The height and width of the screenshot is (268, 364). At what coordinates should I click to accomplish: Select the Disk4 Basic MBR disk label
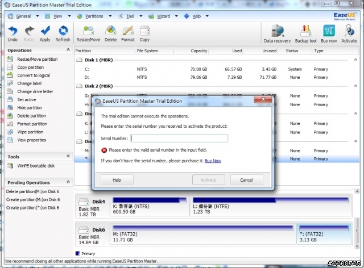(92, 208)
